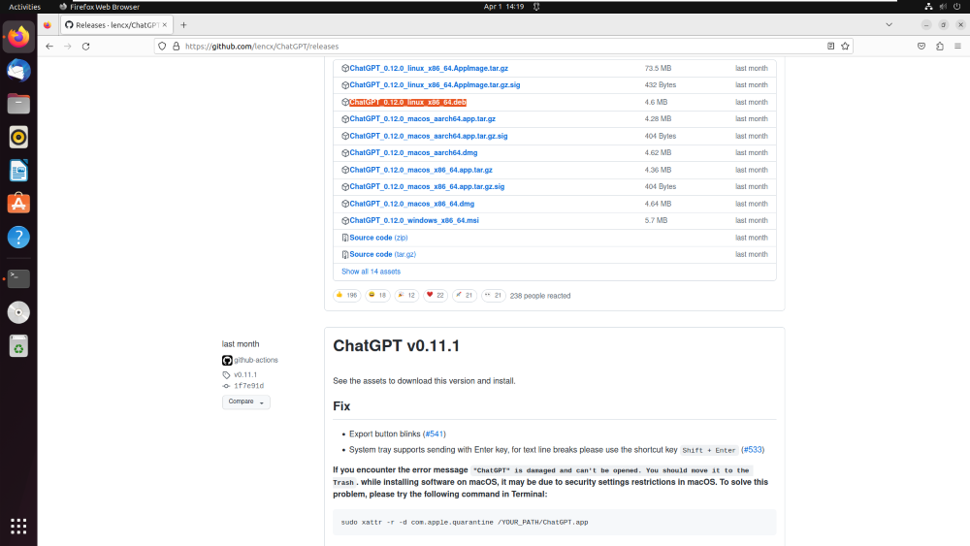Expand Show all 14 assets
Viewport: 970px width, 546px height.
[x=372, y=272]
